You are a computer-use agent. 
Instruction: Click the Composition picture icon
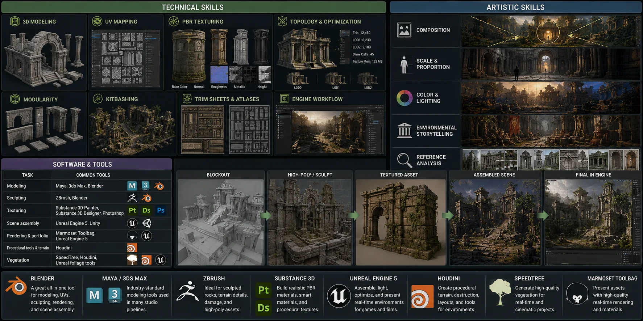click(404, 30)
